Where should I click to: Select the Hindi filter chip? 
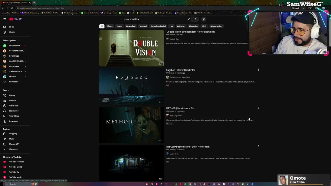pyautogui.click(x=204, y=26)
